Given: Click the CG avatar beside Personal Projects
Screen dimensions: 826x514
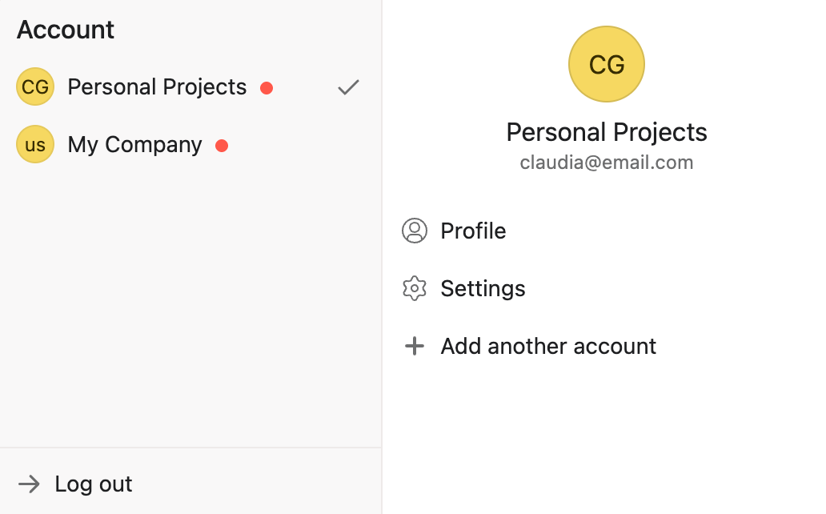Looking at the screenshot, I should (35, 86).
